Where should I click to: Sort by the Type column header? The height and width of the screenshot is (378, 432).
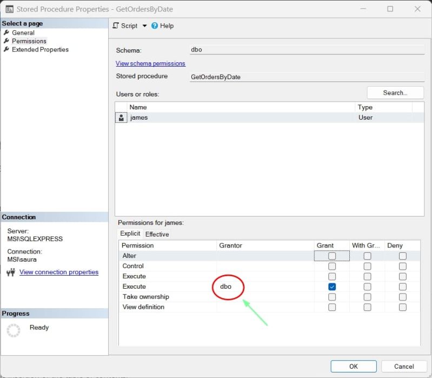383,107
